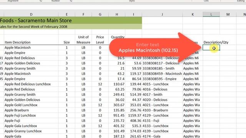Click the Sacramento Main Store title cell
Image resolution: width=246 pixels, height=138 pixels.
click(71, 20)
